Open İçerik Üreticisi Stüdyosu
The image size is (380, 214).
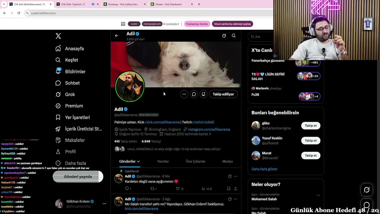(79, 129)
